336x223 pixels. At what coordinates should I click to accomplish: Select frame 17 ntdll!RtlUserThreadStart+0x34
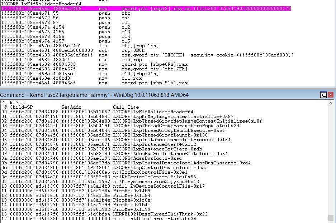pos(99,219)
